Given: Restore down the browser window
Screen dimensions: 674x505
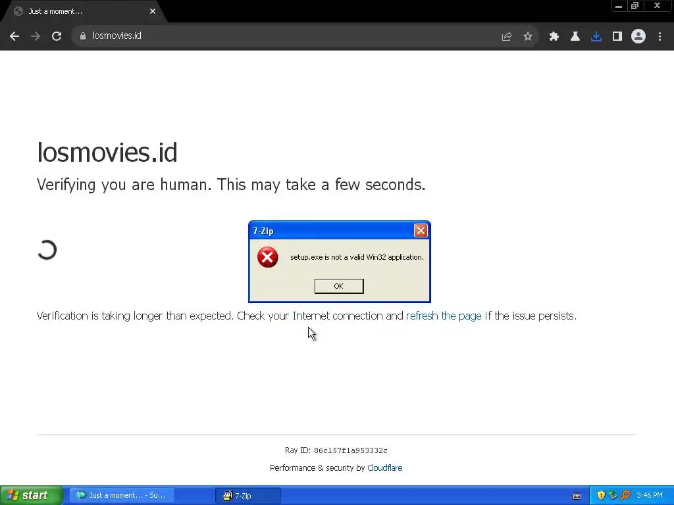Looking at the screenshot, I should (x=635, y=6).
